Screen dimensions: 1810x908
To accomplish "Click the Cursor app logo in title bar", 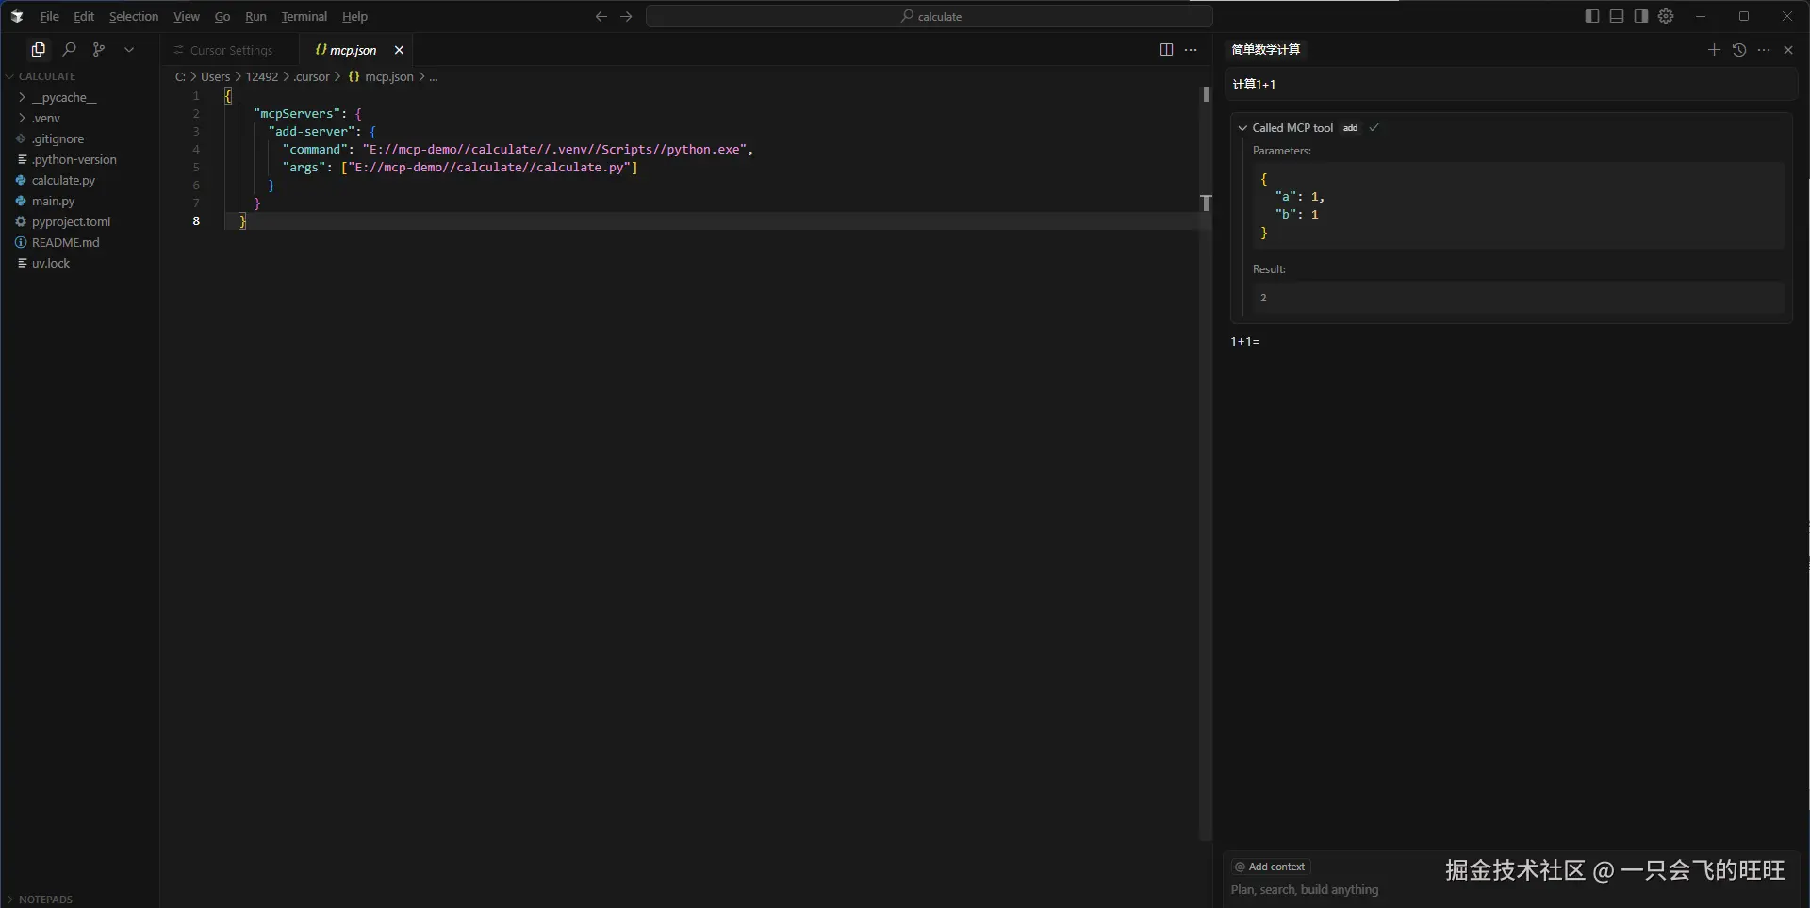I will click(17, 17).
